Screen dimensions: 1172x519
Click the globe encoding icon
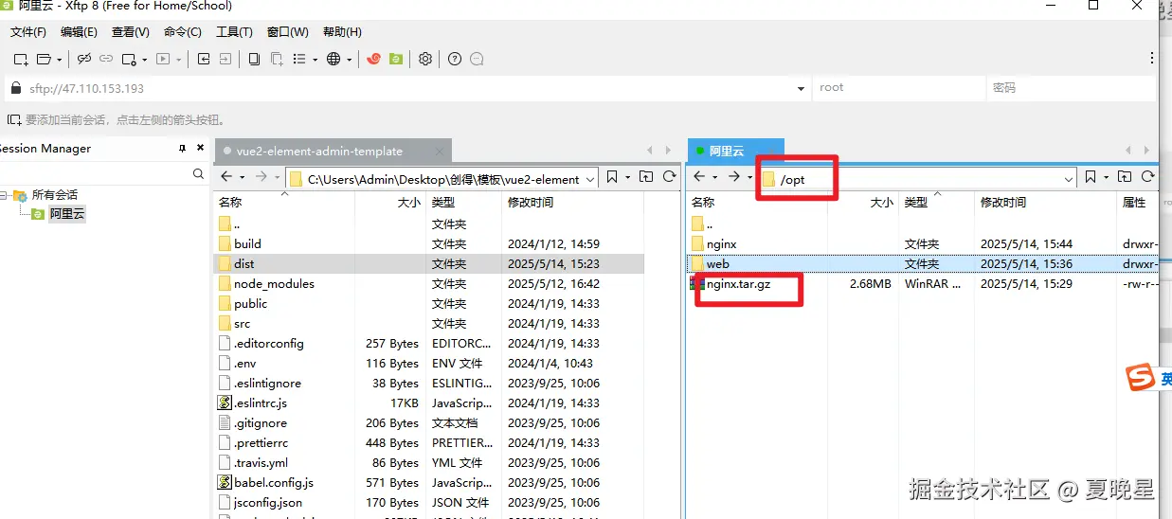tap(334, 59)
